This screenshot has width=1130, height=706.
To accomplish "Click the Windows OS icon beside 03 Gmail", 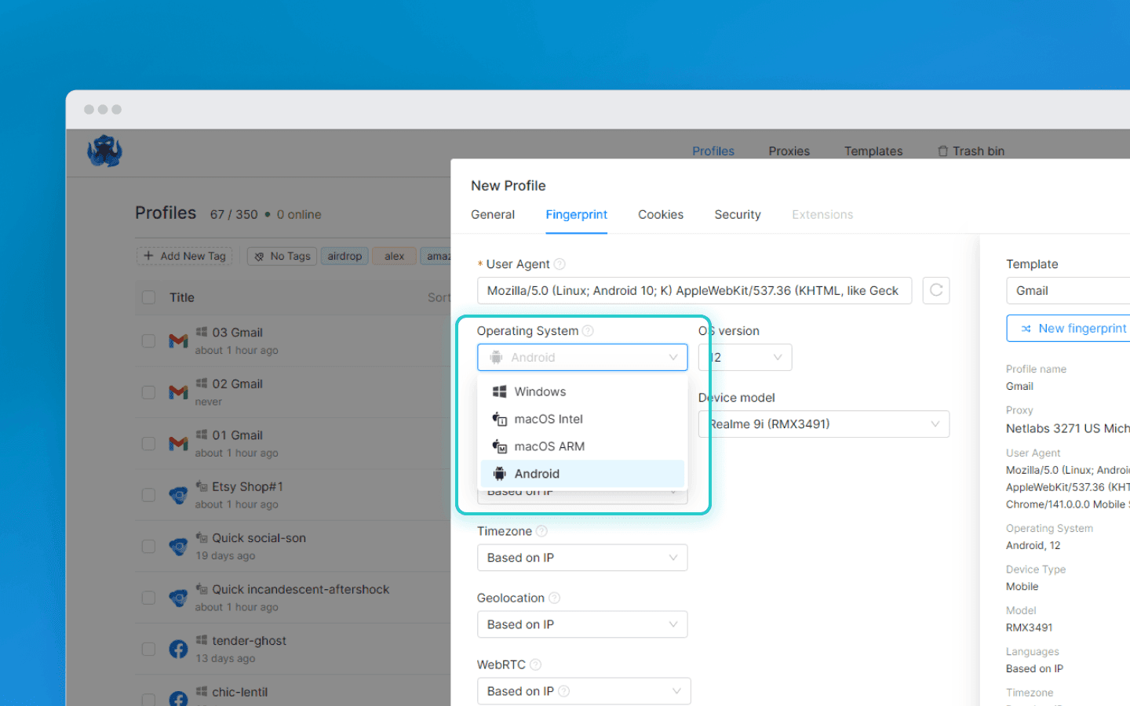I will [202, 332].
